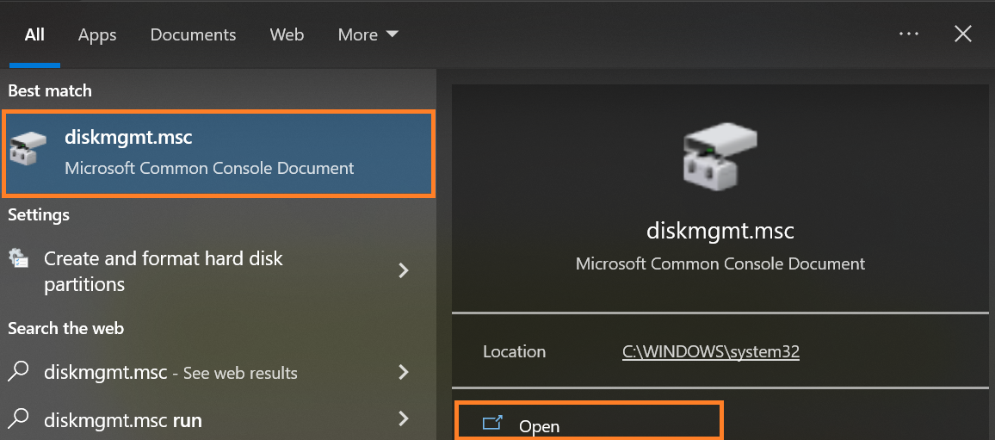
Task: Expand the diskmgmt.msc web results chevron
Action: tap(402, 372)
